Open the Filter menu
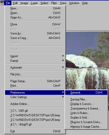Viewport: 109px width, 135px height. pyautogui.click(x=54, y=3)
